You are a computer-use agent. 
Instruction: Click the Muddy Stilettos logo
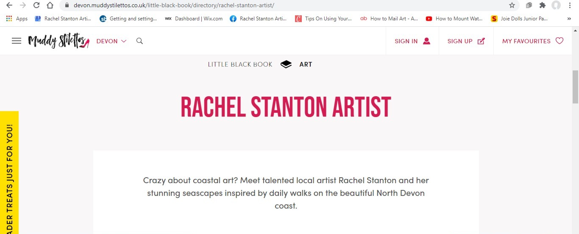(x=59, y=41)
